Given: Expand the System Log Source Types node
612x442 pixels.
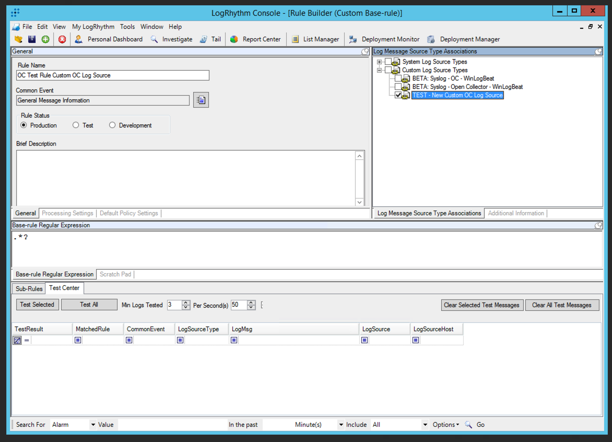Looking at the screenshot, I should click(x=380, y=62).
